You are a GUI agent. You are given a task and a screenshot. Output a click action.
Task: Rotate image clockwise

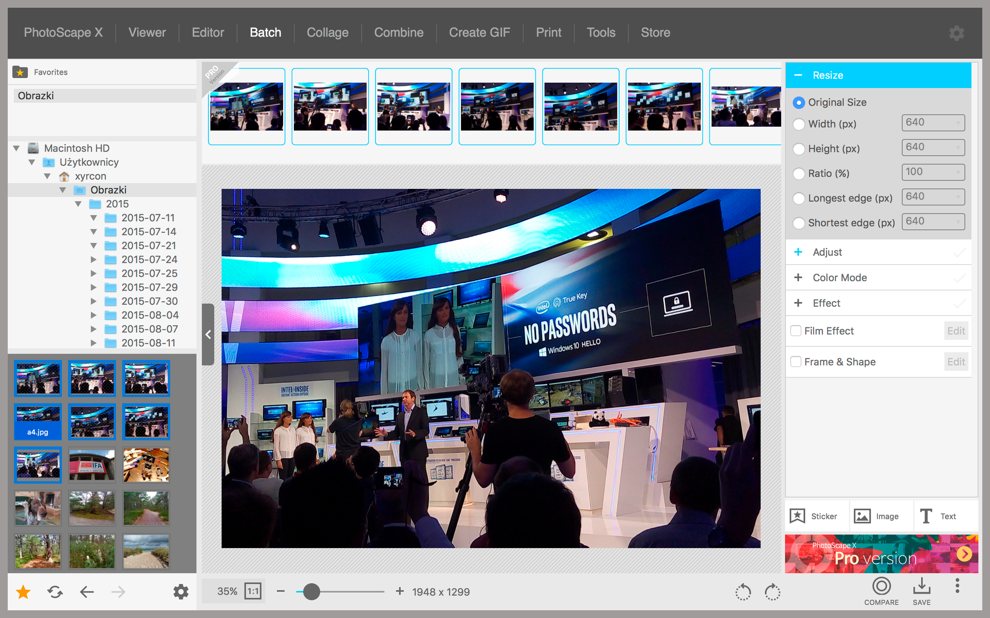[x=773, y=592]
